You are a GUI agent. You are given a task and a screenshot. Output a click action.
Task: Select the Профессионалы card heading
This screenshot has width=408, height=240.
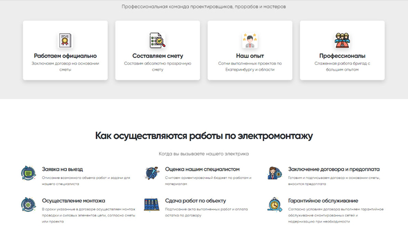(342, 56)
